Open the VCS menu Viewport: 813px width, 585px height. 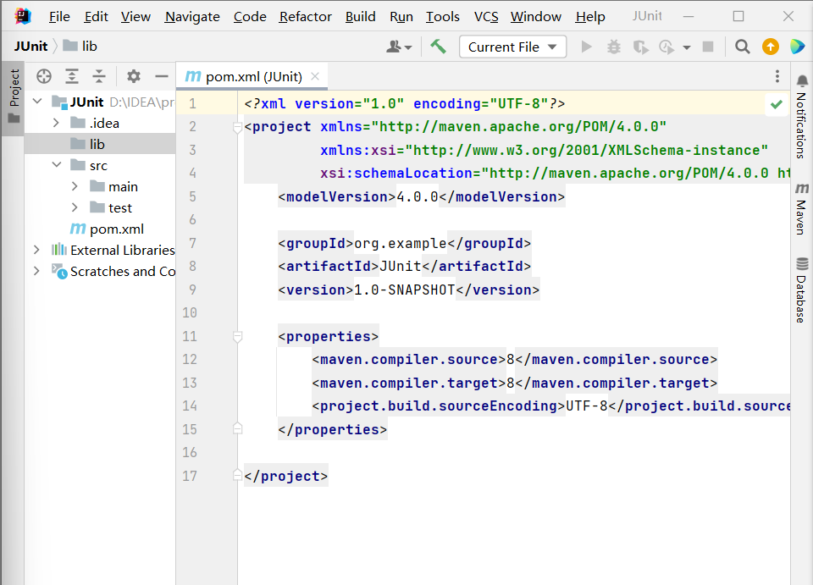click(486, 17)
